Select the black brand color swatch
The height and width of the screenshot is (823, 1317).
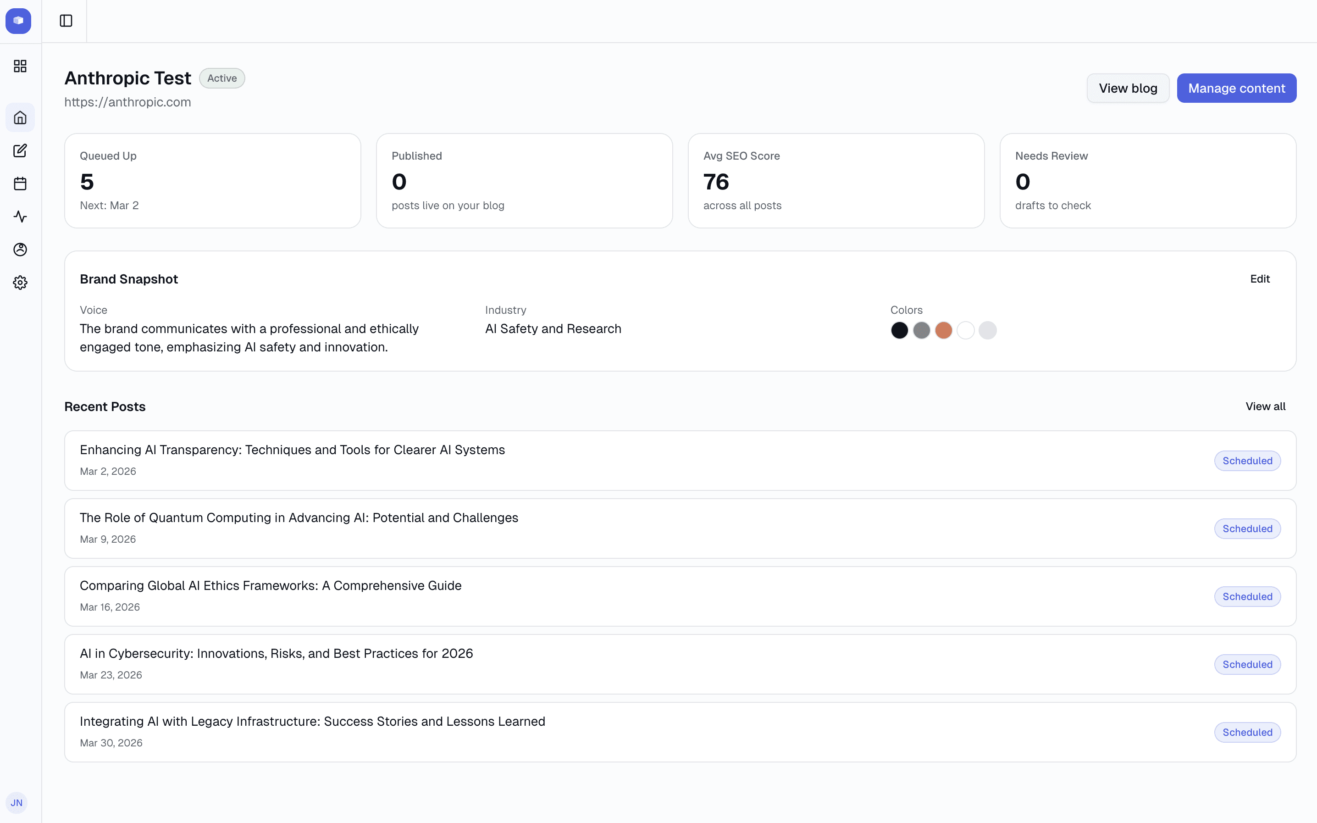click(899, 330)
